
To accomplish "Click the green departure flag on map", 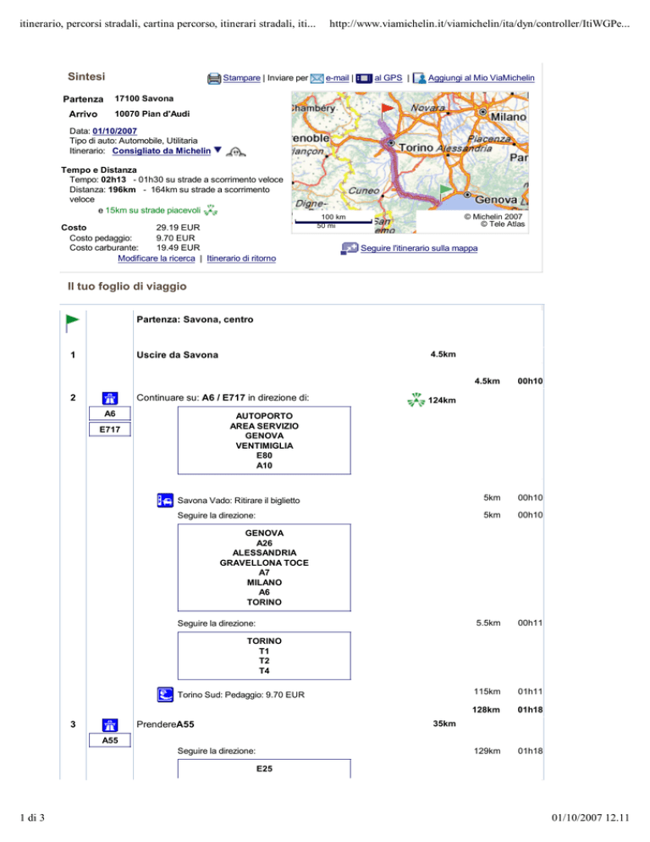I will tap(445, 191).
